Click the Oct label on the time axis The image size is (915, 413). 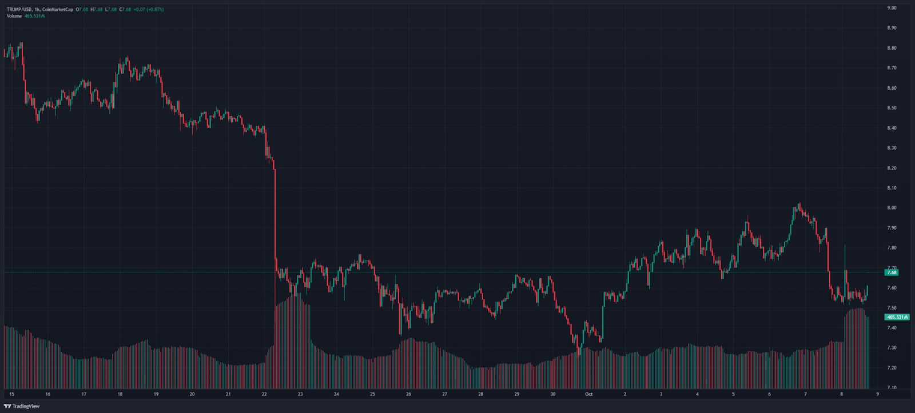589,394
